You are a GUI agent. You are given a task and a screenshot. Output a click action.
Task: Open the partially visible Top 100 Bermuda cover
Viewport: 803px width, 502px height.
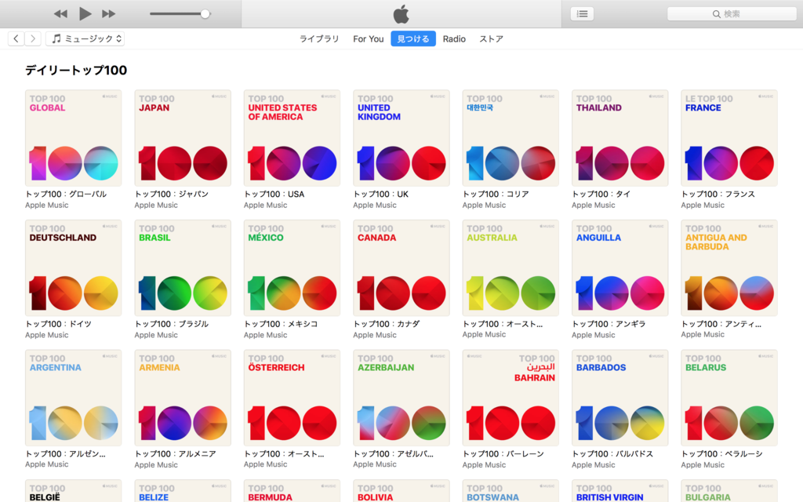[292, 491]
